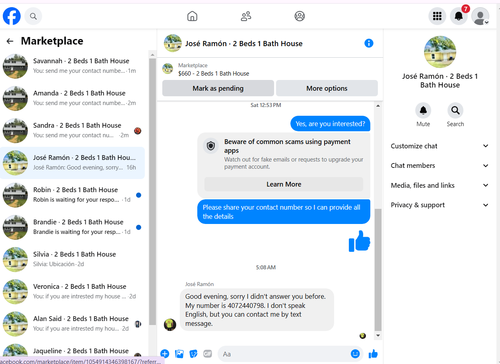The height and width of the screenshot is (364, 500).
Task: Open Silvia's conversation about Ubicación
Action: [72, 259]
